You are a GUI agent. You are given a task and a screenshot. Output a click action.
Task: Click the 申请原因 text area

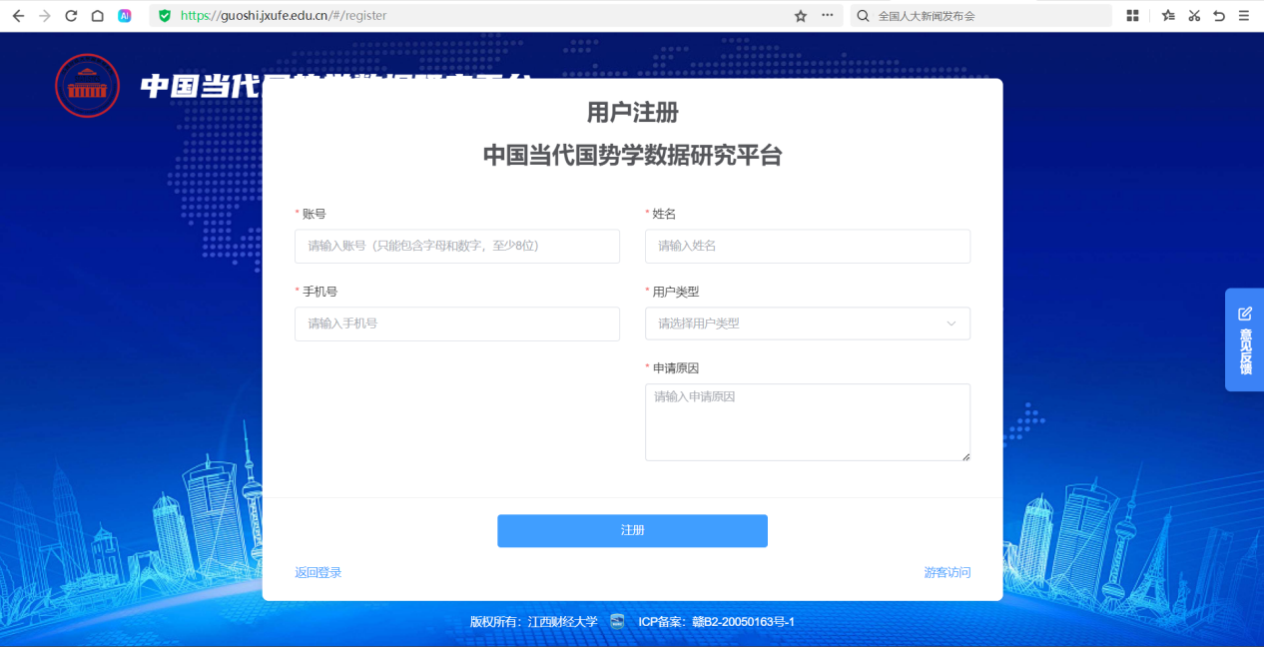[807, 421]
